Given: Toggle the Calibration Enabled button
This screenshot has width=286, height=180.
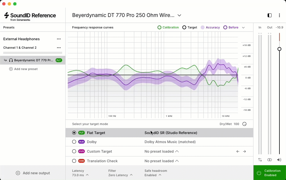Looking at the screenshot, I should coord(270,173).
